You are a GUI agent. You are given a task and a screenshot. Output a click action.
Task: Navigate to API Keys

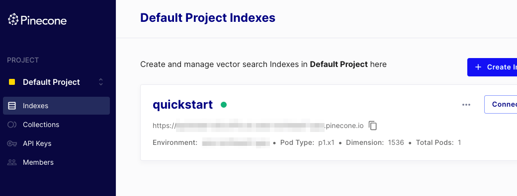(56, 143)
